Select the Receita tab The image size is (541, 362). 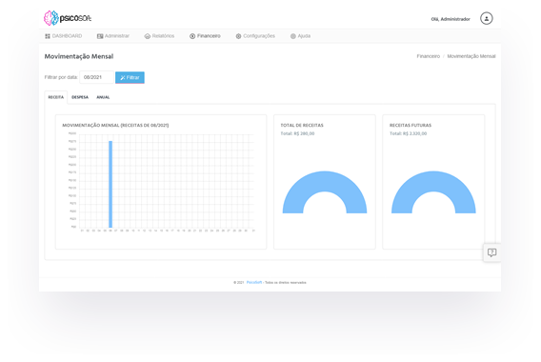point(56,97)
